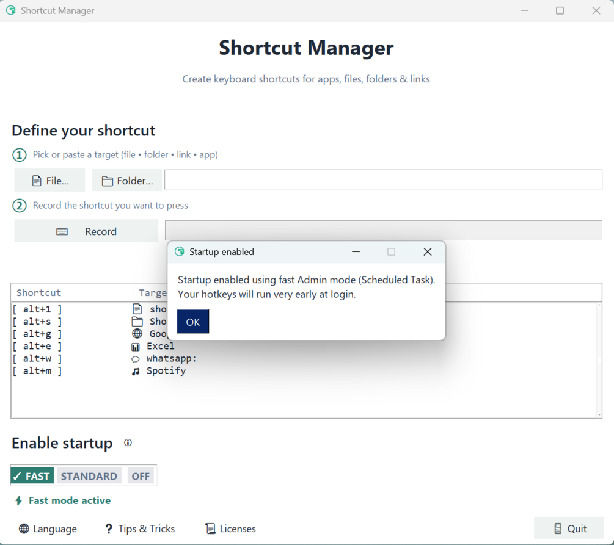The height and width of the screenshot is (545, 614).
Task: Click the Shortcut Manager logo in title bar
Action: pos(11,10)
